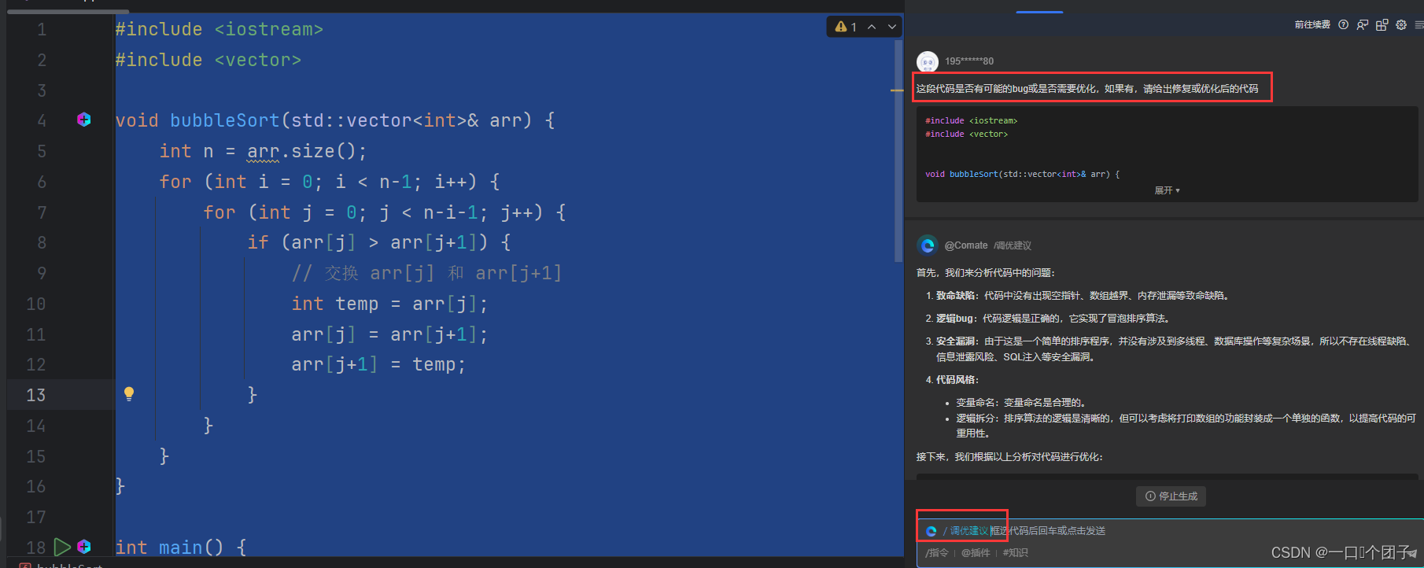This screenshot has width=1424, height=568.
Task: Click the 变量命名 bullet text
Action: (x=1022, y=403)
